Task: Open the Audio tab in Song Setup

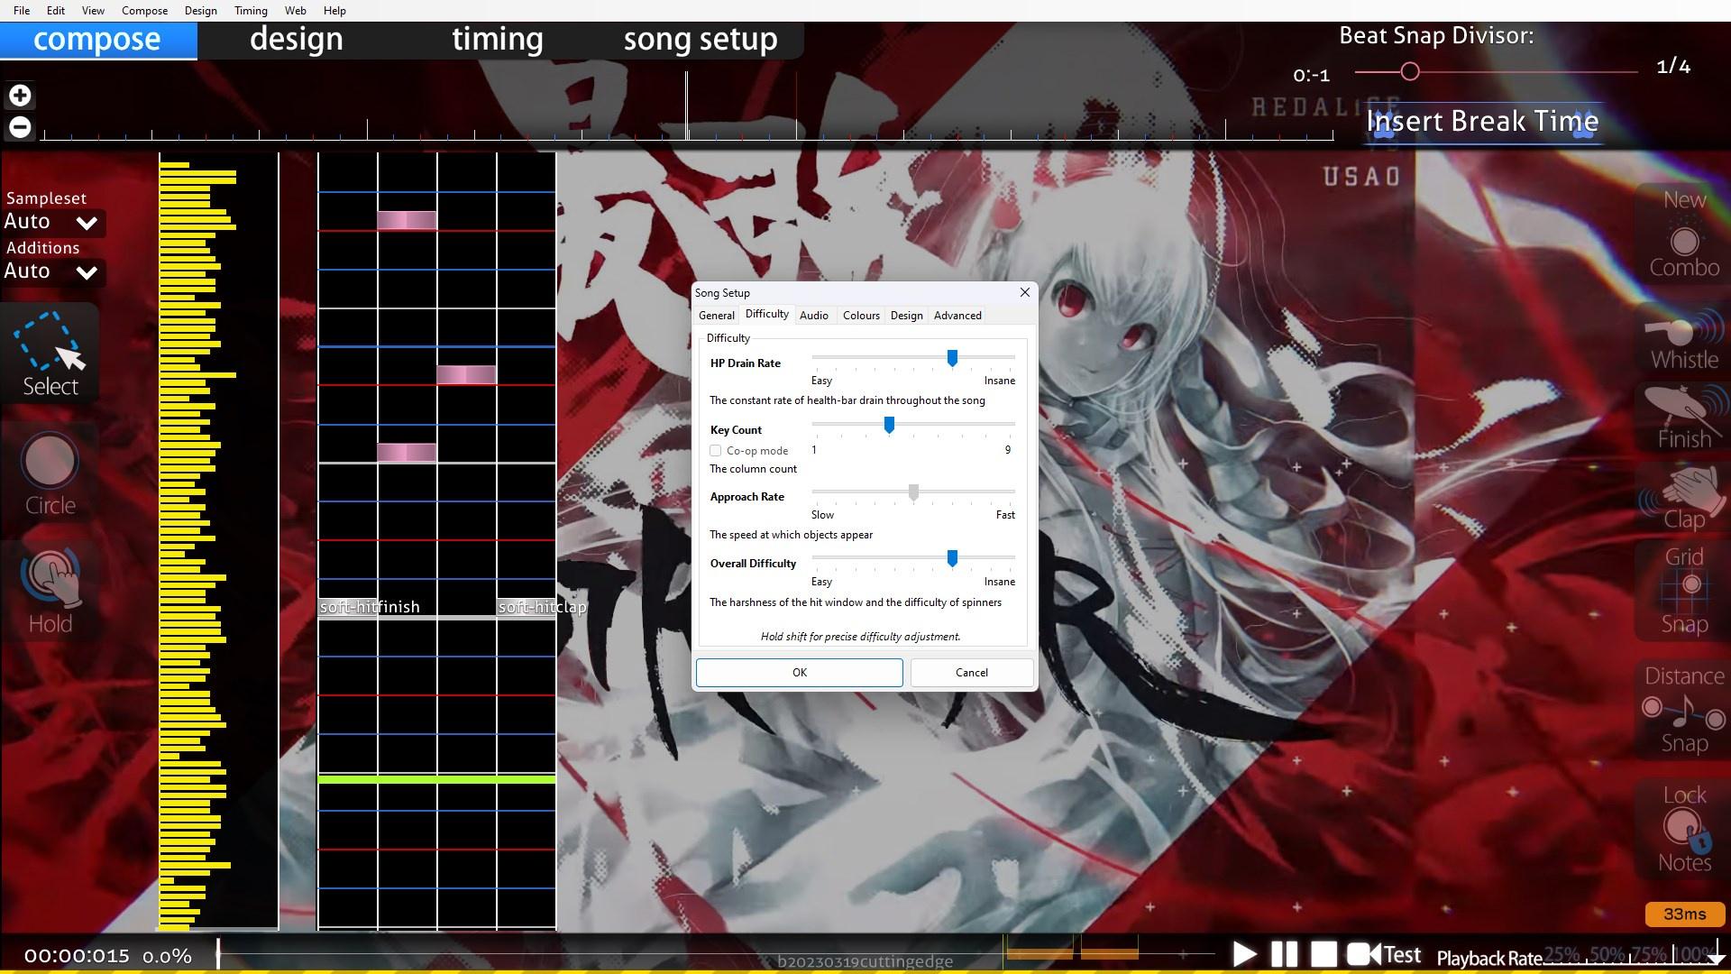Action: (813, 314)
